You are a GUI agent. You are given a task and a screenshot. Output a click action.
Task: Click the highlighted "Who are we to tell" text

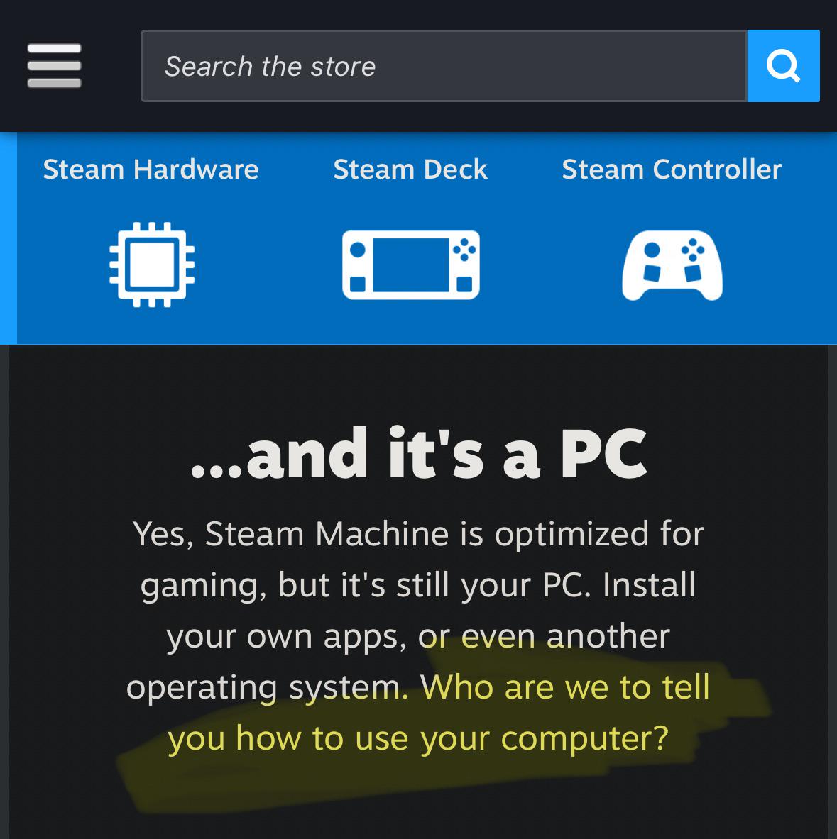click(x=565, y=687)
